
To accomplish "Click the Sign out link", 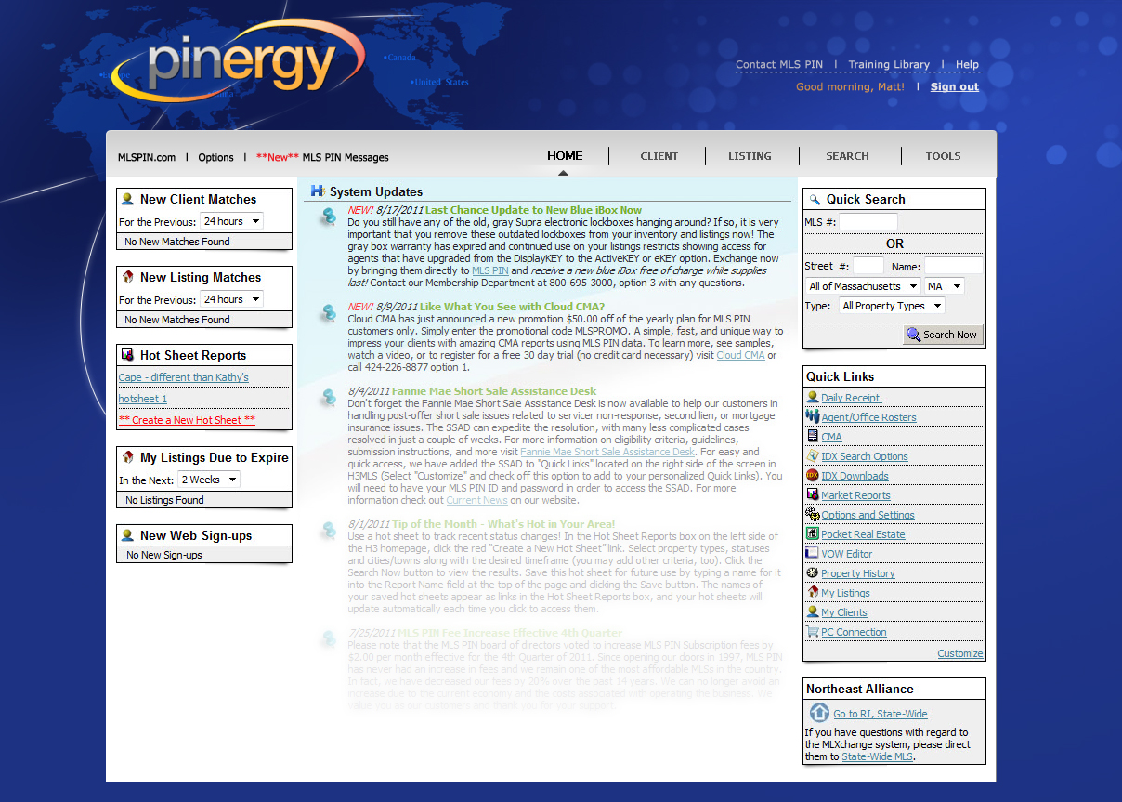I will 955,86.
